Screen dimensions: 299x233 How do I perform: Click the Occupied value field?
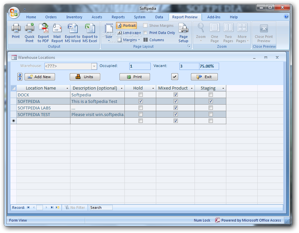(x=140, y=66)
